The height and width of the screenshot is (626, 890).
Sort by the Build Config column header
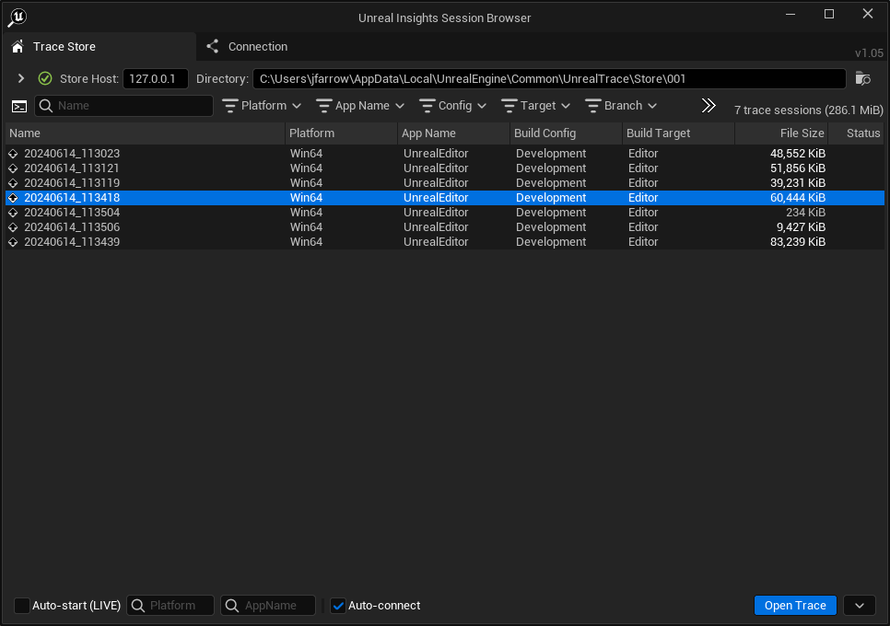pos(566,133)
